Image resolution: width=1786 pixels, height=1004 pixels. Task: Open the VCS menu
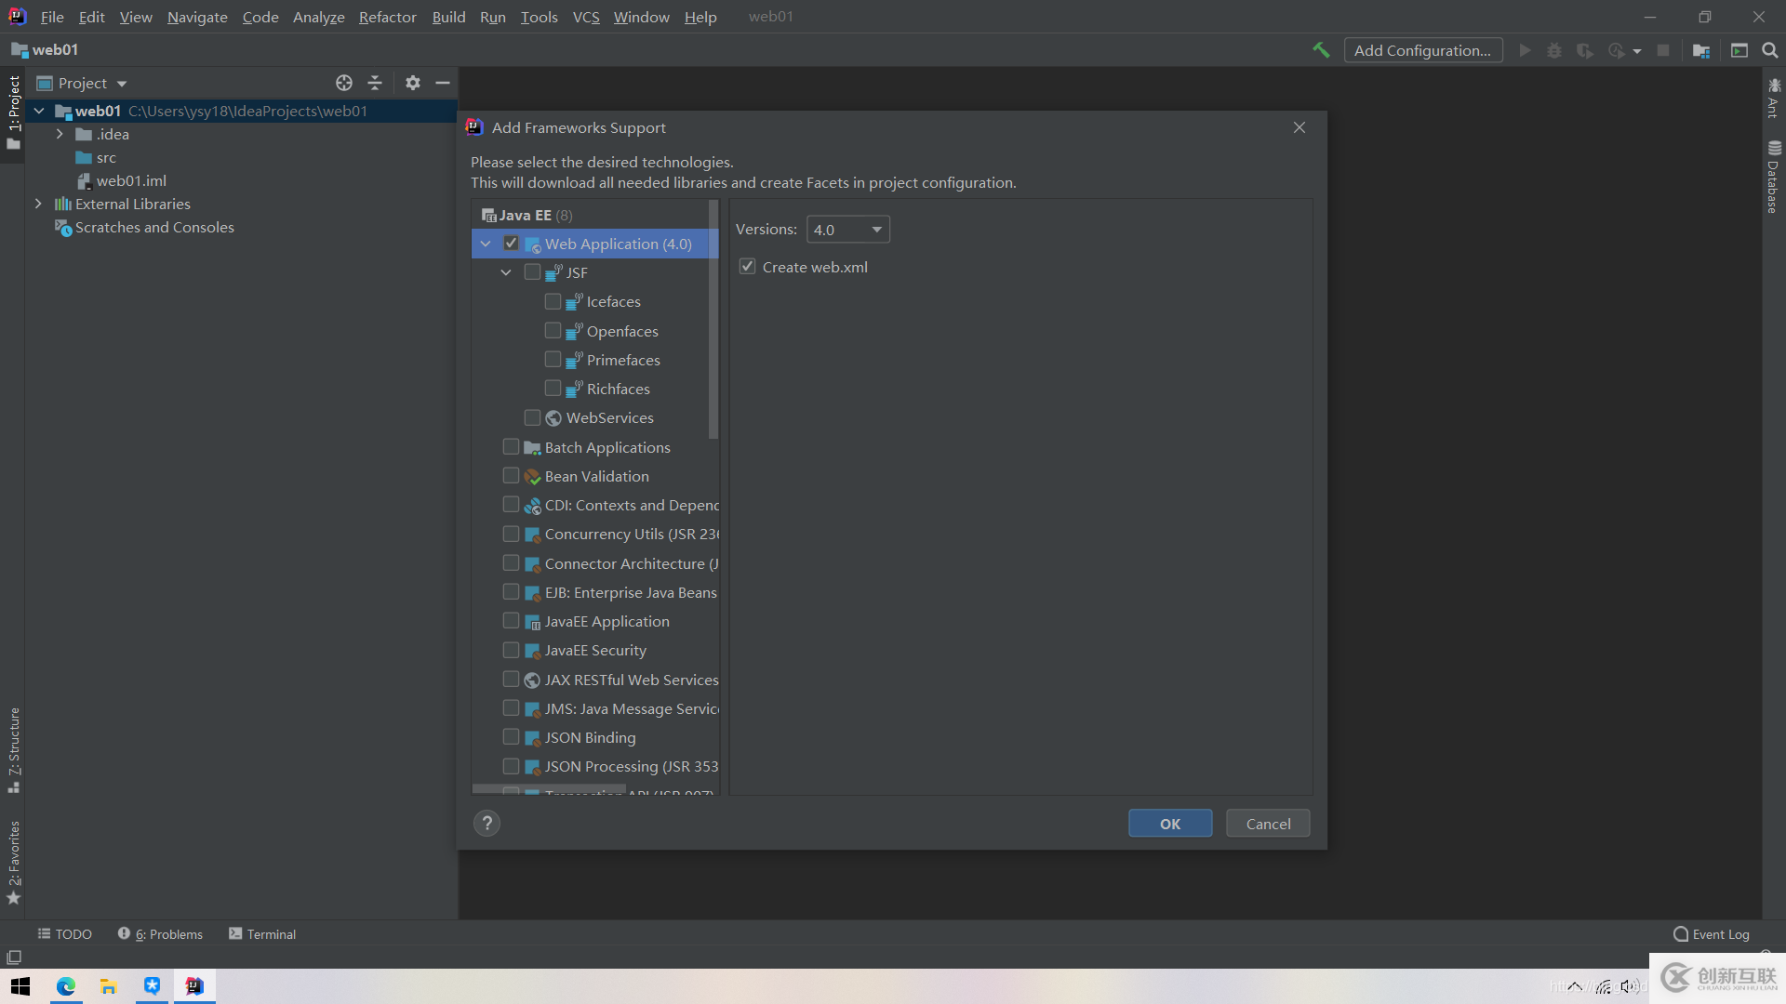586,17
